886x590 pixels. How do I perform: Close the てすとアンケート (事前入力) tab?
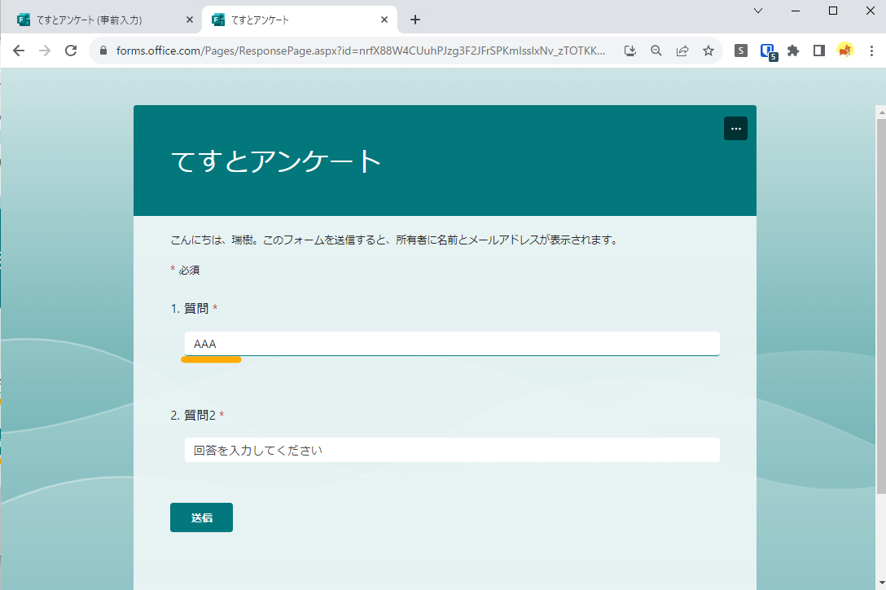(x=189, y=20)
